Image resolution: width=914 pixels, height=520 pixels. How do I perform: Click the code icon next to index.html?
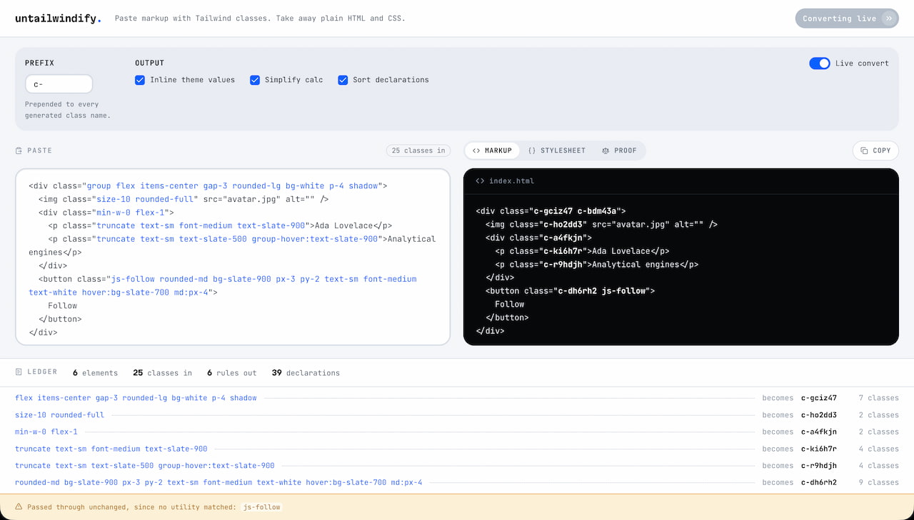(x=480, y=181)
